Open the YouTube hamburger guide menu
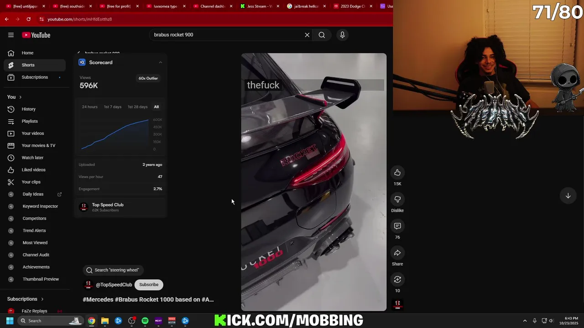Screen dimensions: 584x328 click(x=10, y=35)
